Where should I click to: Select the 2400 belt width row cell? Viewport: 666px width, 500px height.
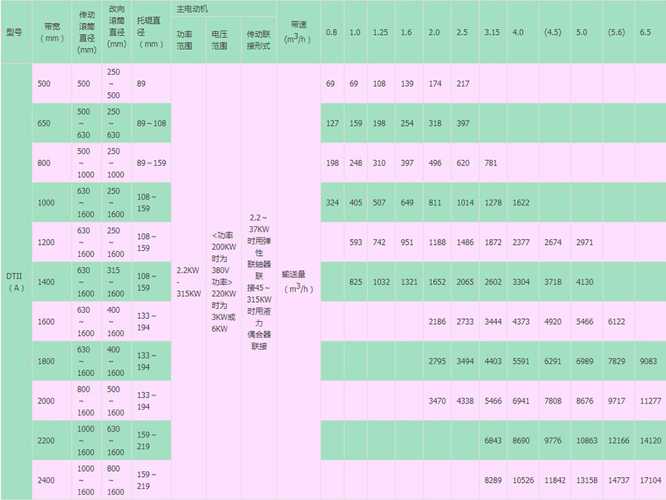[52, 480]
